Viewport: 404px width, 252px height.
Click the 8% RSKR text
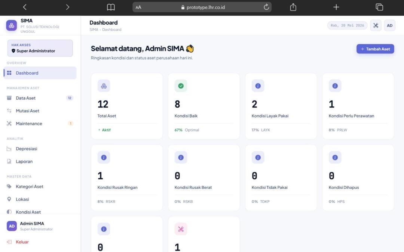coord(106,202)
